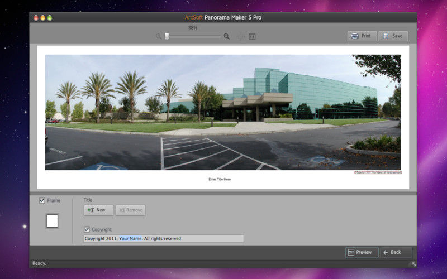Click the panorama image preview
Screen dimensions: 447x279
pyautogui.click(x=222, y=112)
